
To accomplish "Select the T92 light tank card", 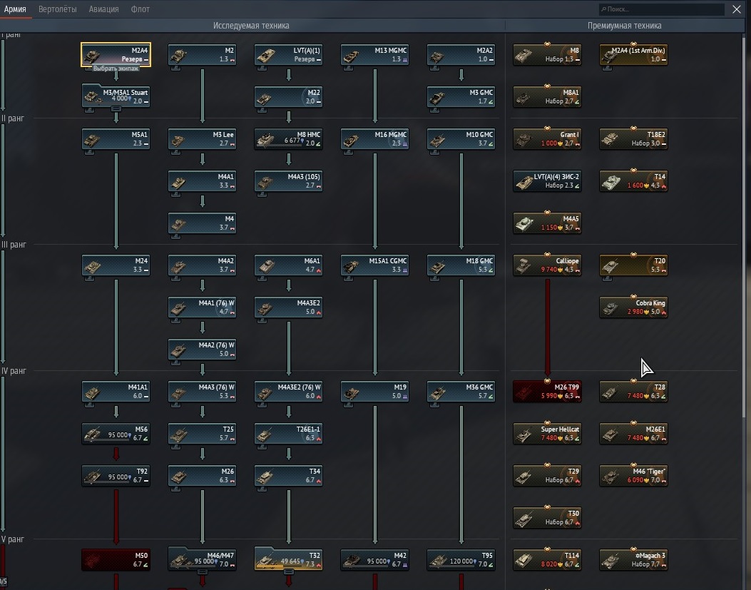I will (116, 476).
